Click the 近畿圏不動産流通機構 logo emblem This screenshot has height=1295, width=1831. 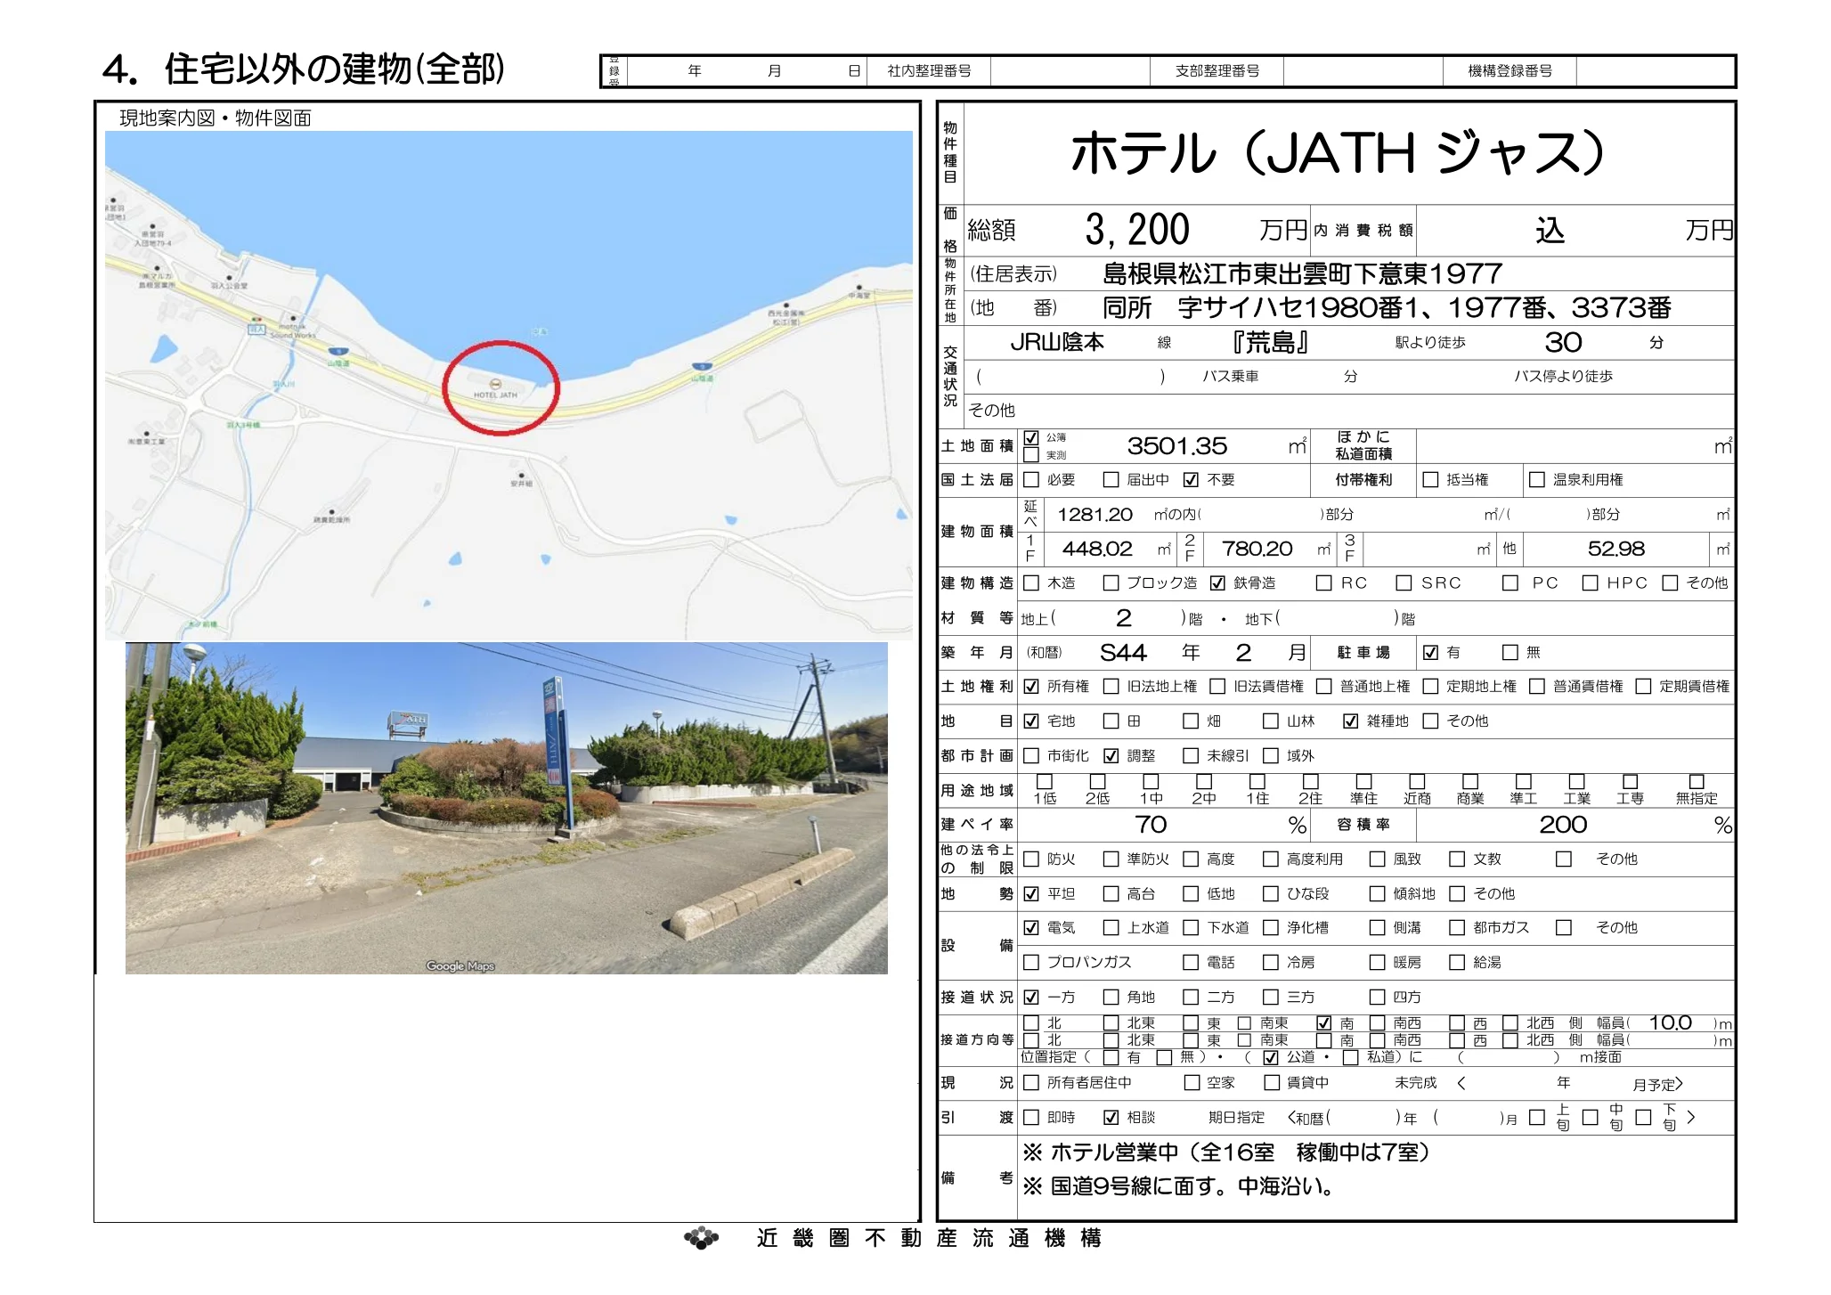[702, 1238]
